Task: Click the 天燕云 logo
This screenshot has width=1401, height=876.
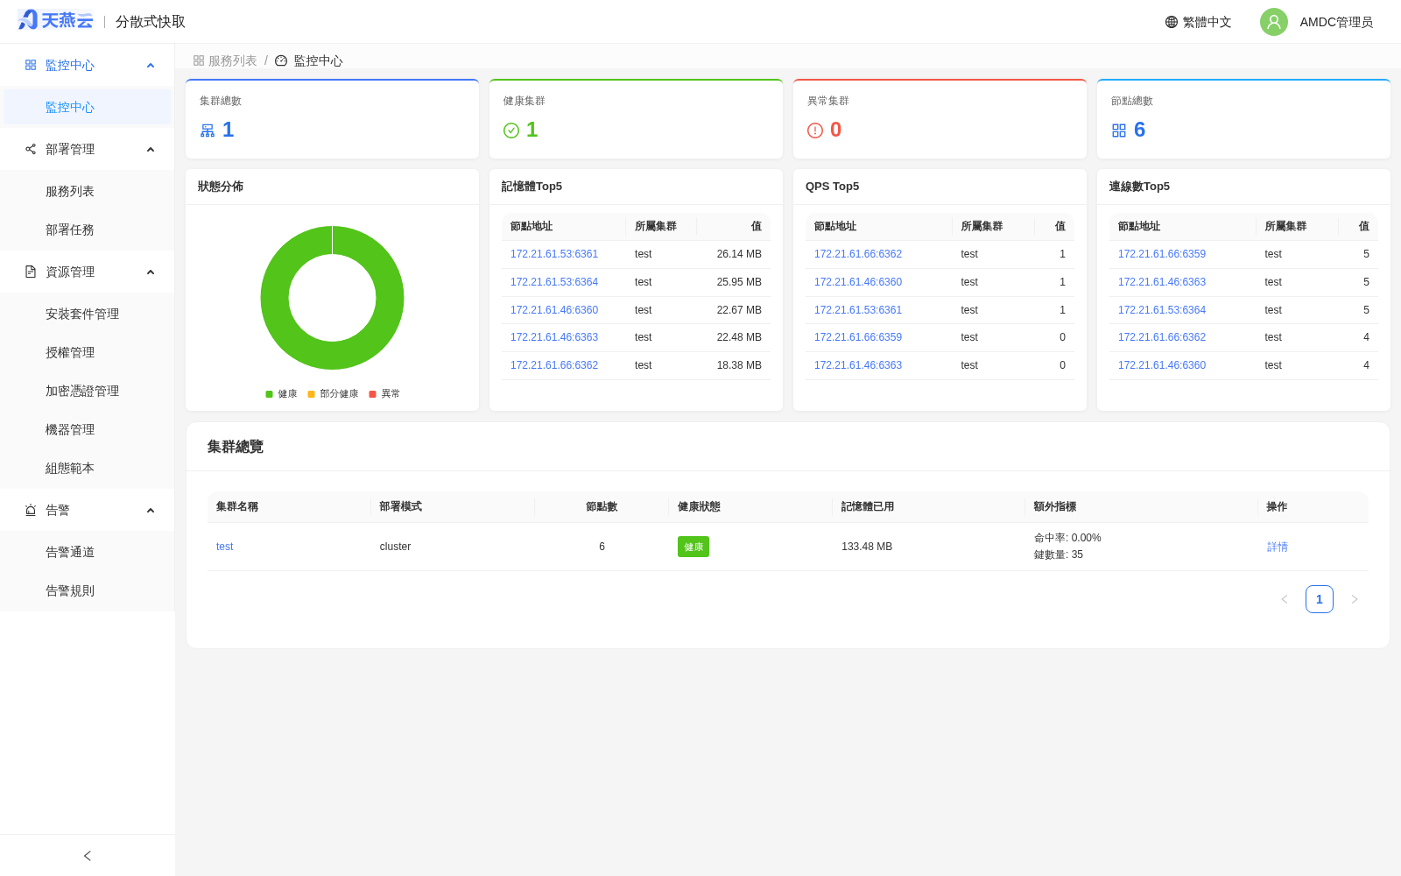Action: coord(55,20)
